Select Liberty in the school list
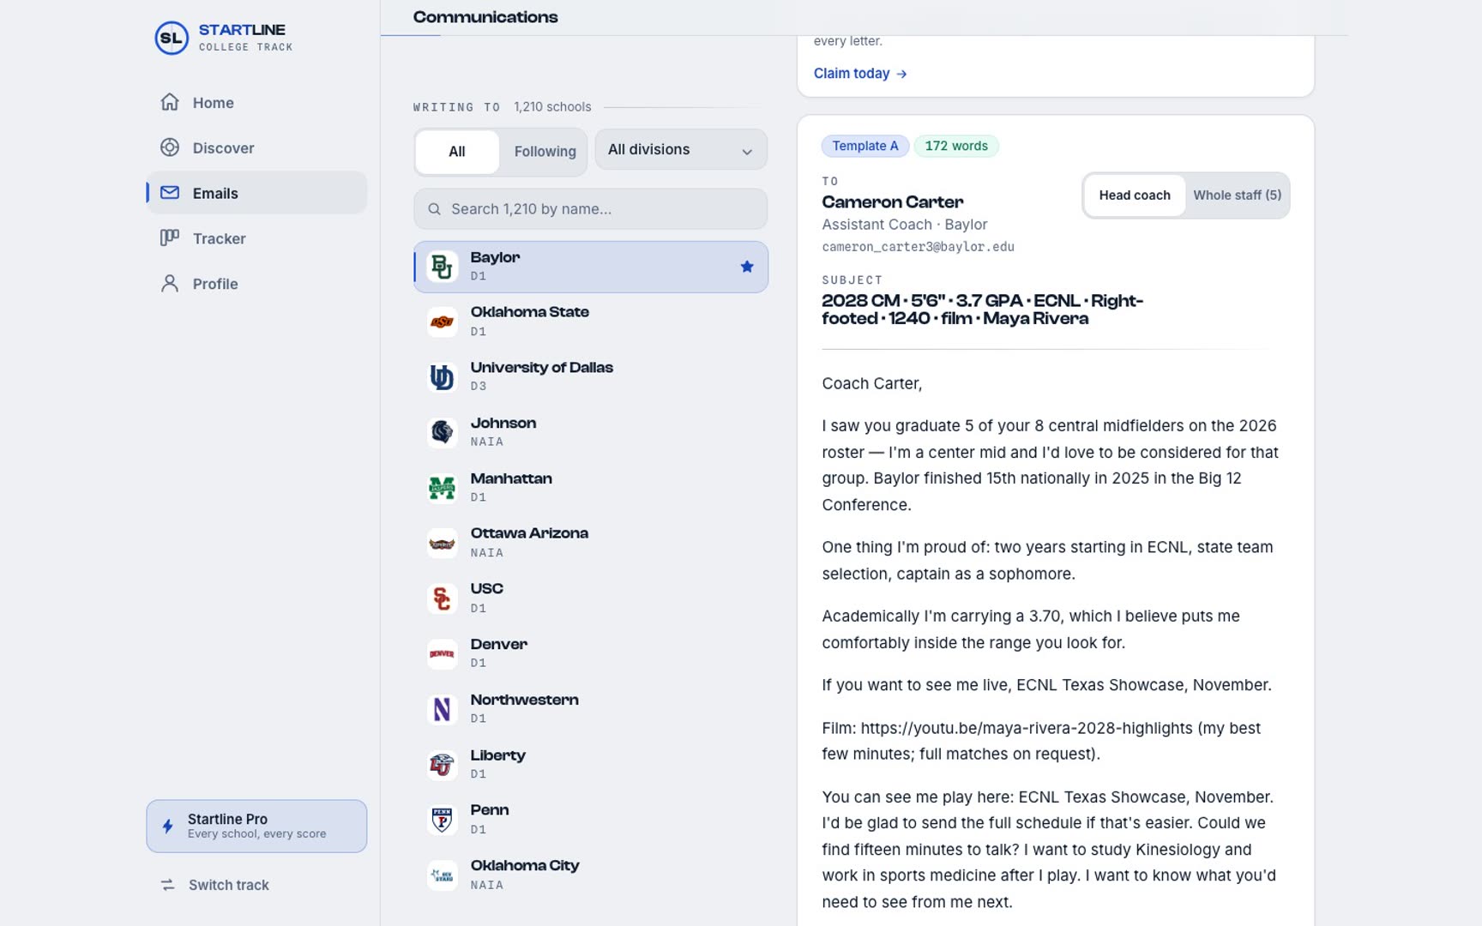Image resolution: width=1482 pixels, height=926 pixels. (590, 765)
